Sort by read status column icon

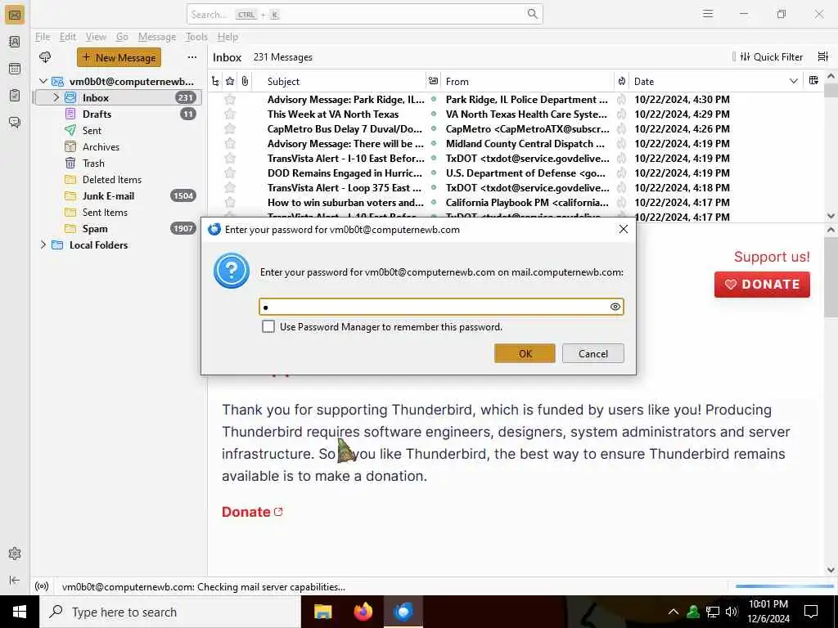coord(433,81)
